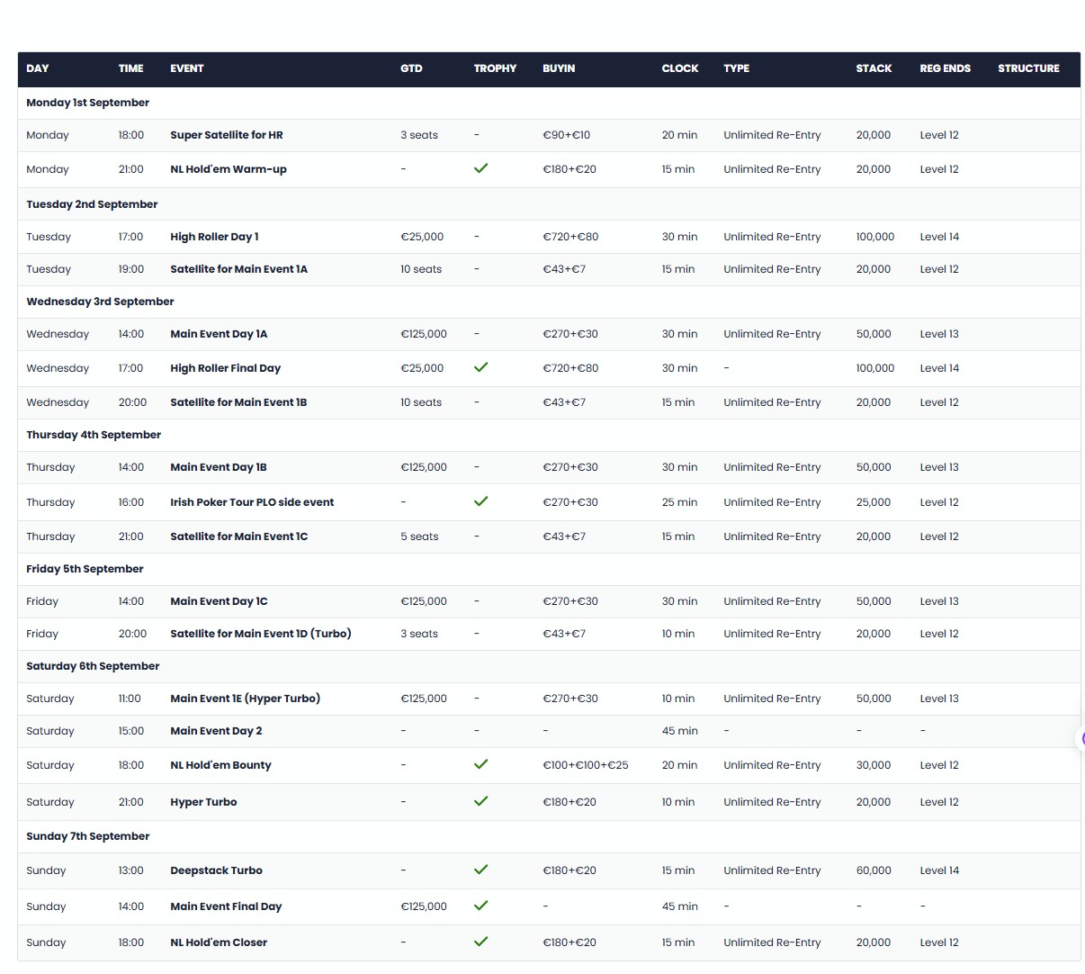Open Main Event 1E (Hyper Turbo) event
The image size is (1085, 974).
click(x=245, y=699)
